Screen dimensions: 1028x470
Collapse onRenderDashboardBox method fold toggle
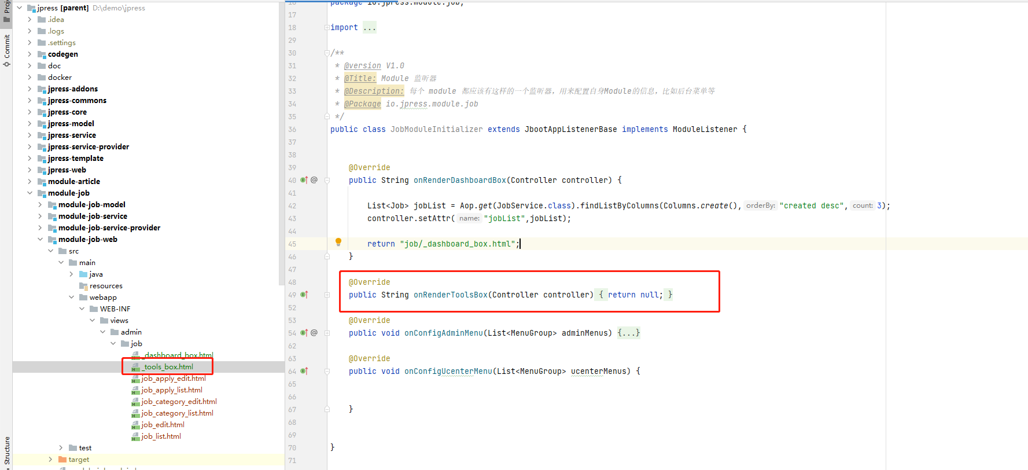[x=327, y=180]
